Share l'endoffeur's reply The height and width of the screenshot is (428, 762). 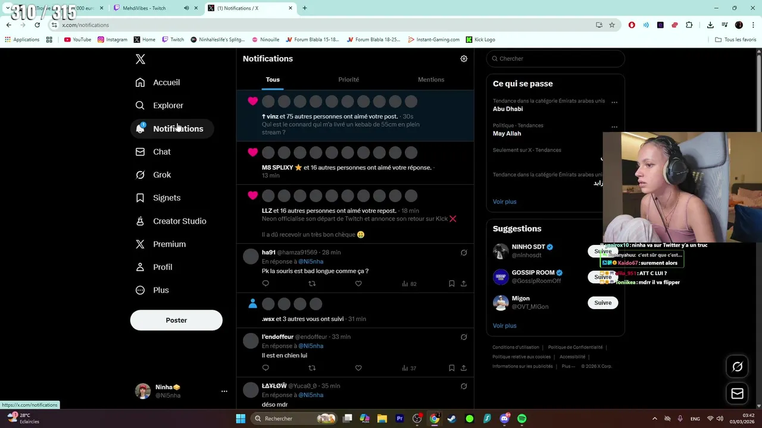(464, 369)
